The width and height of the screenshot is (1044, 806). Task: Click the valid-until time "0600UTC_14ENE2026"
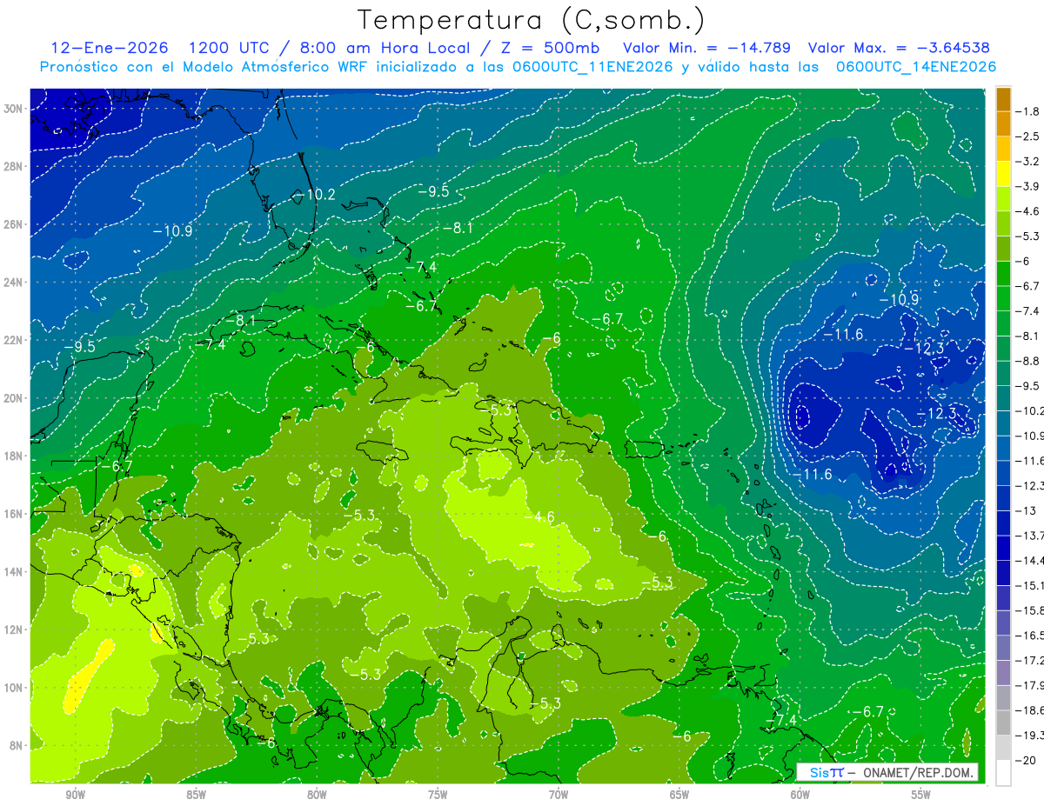915,67
